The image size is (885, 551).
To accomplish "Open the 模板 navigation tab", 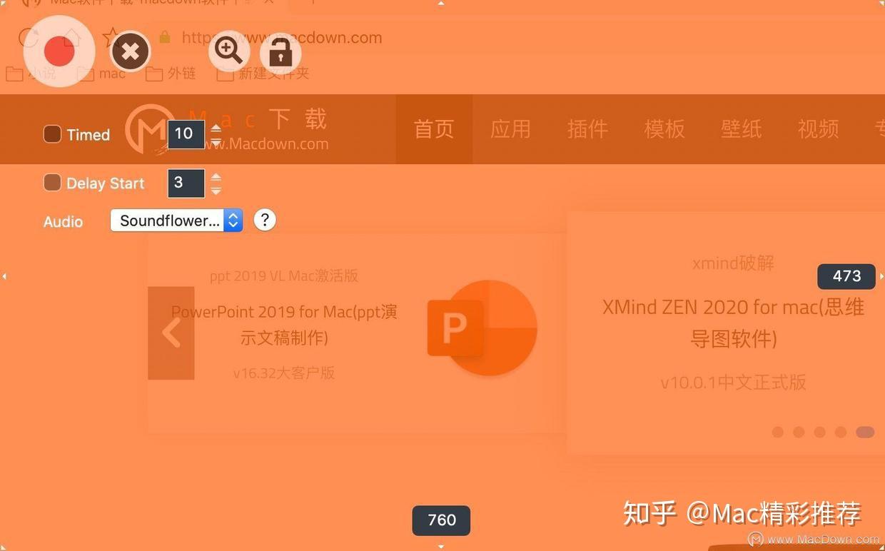I will pyautogui.click(x=664, y=129).
